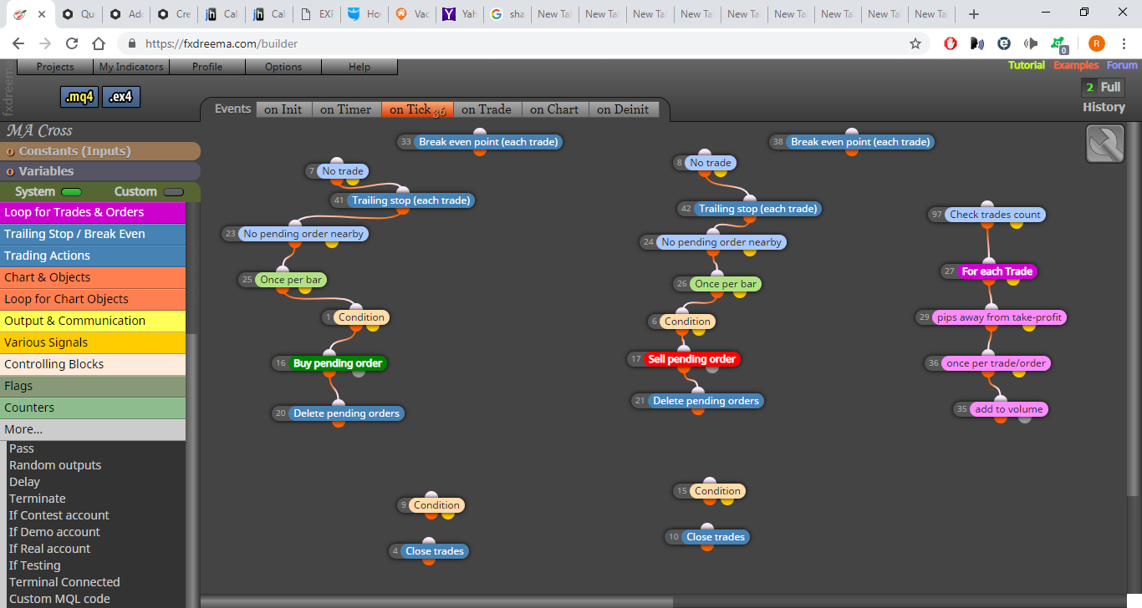Open the Help menu

359,67
